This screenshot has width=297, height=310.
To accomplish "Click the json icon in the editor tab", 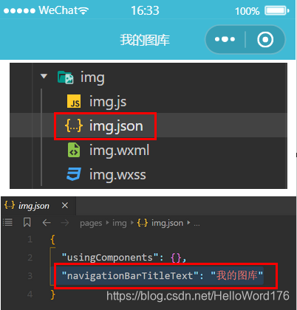I will pyautogui.click(x=10, y=205).
